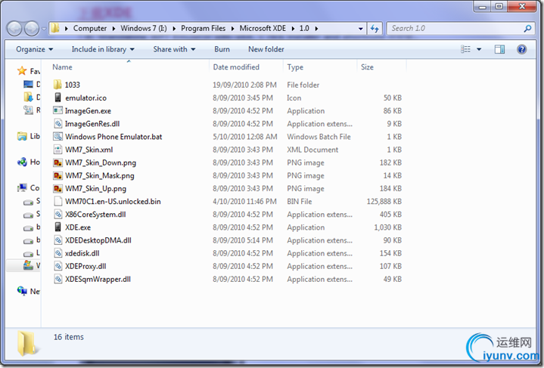Click the 125,888 KB size value

coord(384,201)
